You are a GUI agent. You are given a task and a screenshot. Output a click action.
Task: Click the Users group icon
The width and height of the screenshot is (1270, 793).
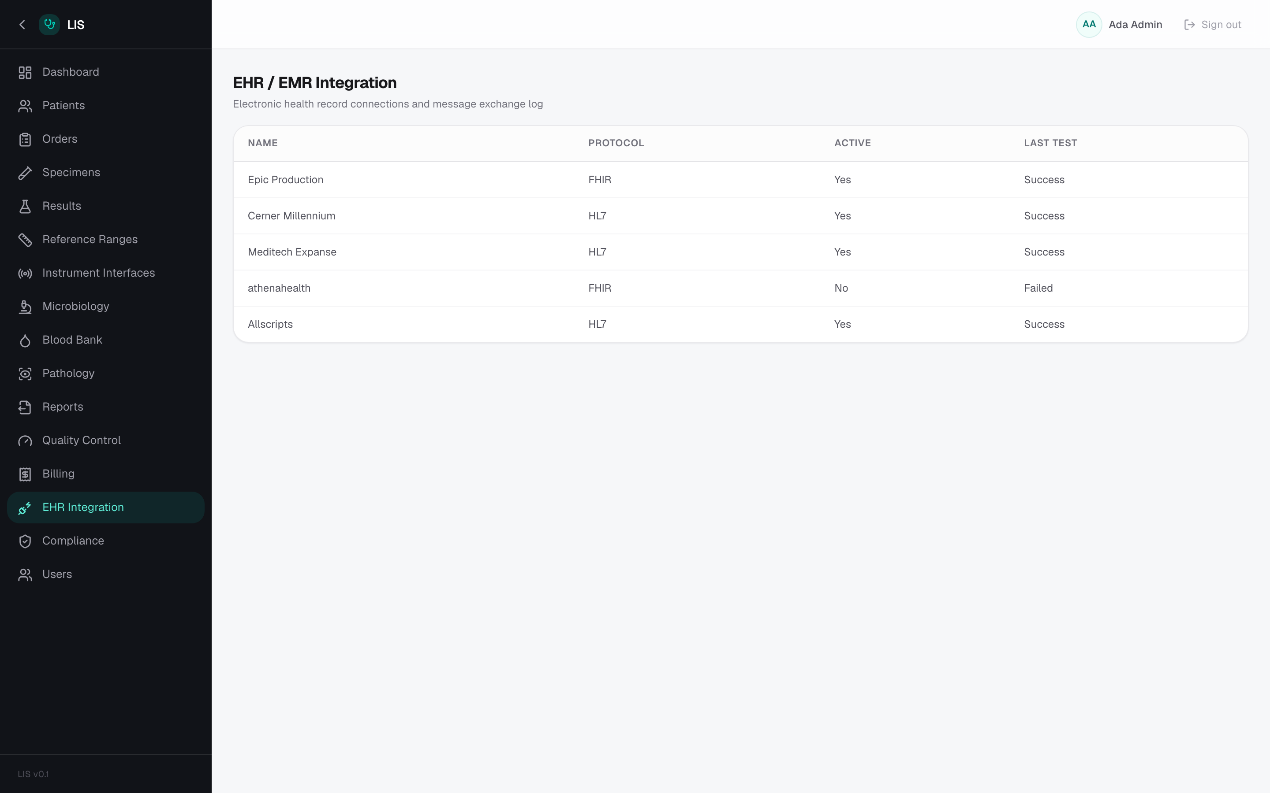25,575
